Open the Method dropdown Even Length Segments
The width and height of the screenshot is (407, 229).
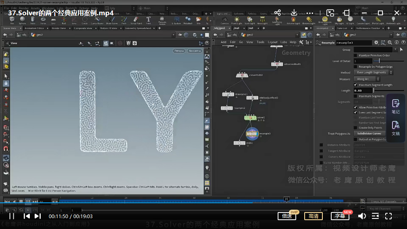[x=373, y=73]
